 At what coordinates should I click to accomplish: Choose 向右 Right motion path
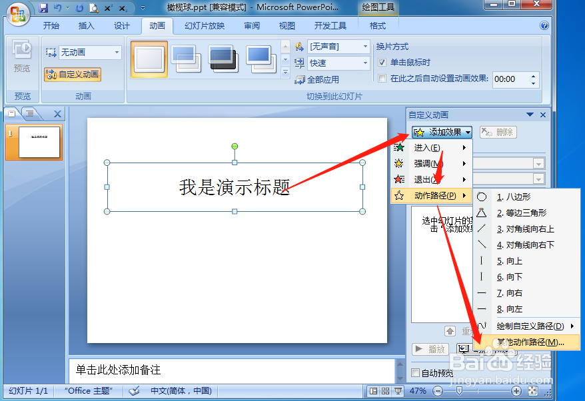[x=526, y=293]
